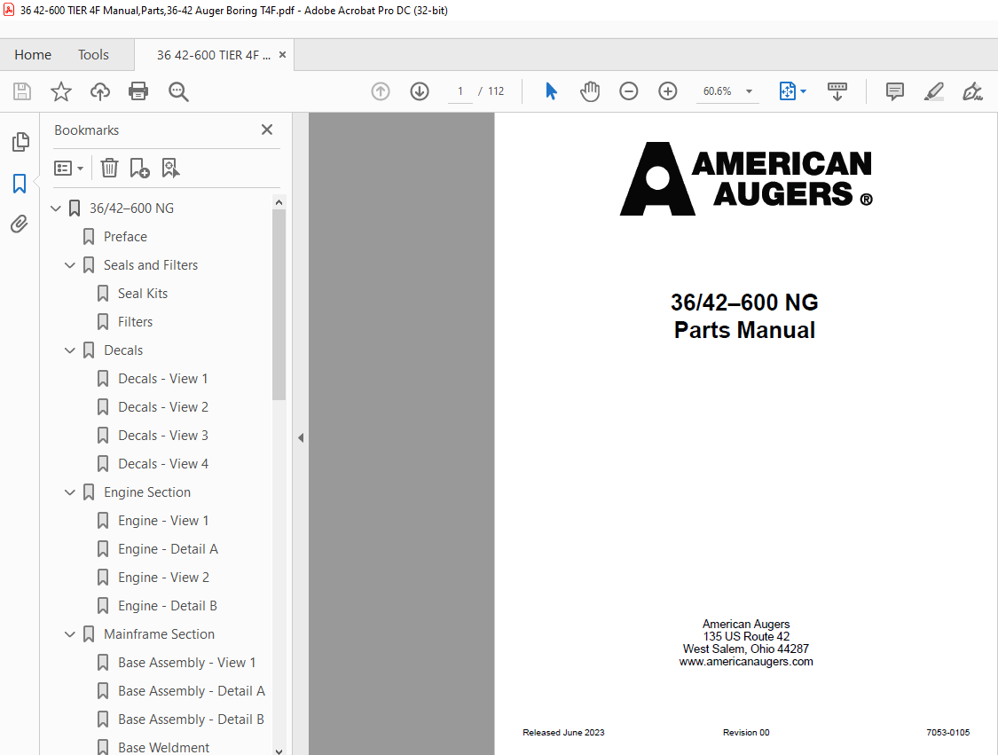Collapse the Engine Section group

pos(70,492)
